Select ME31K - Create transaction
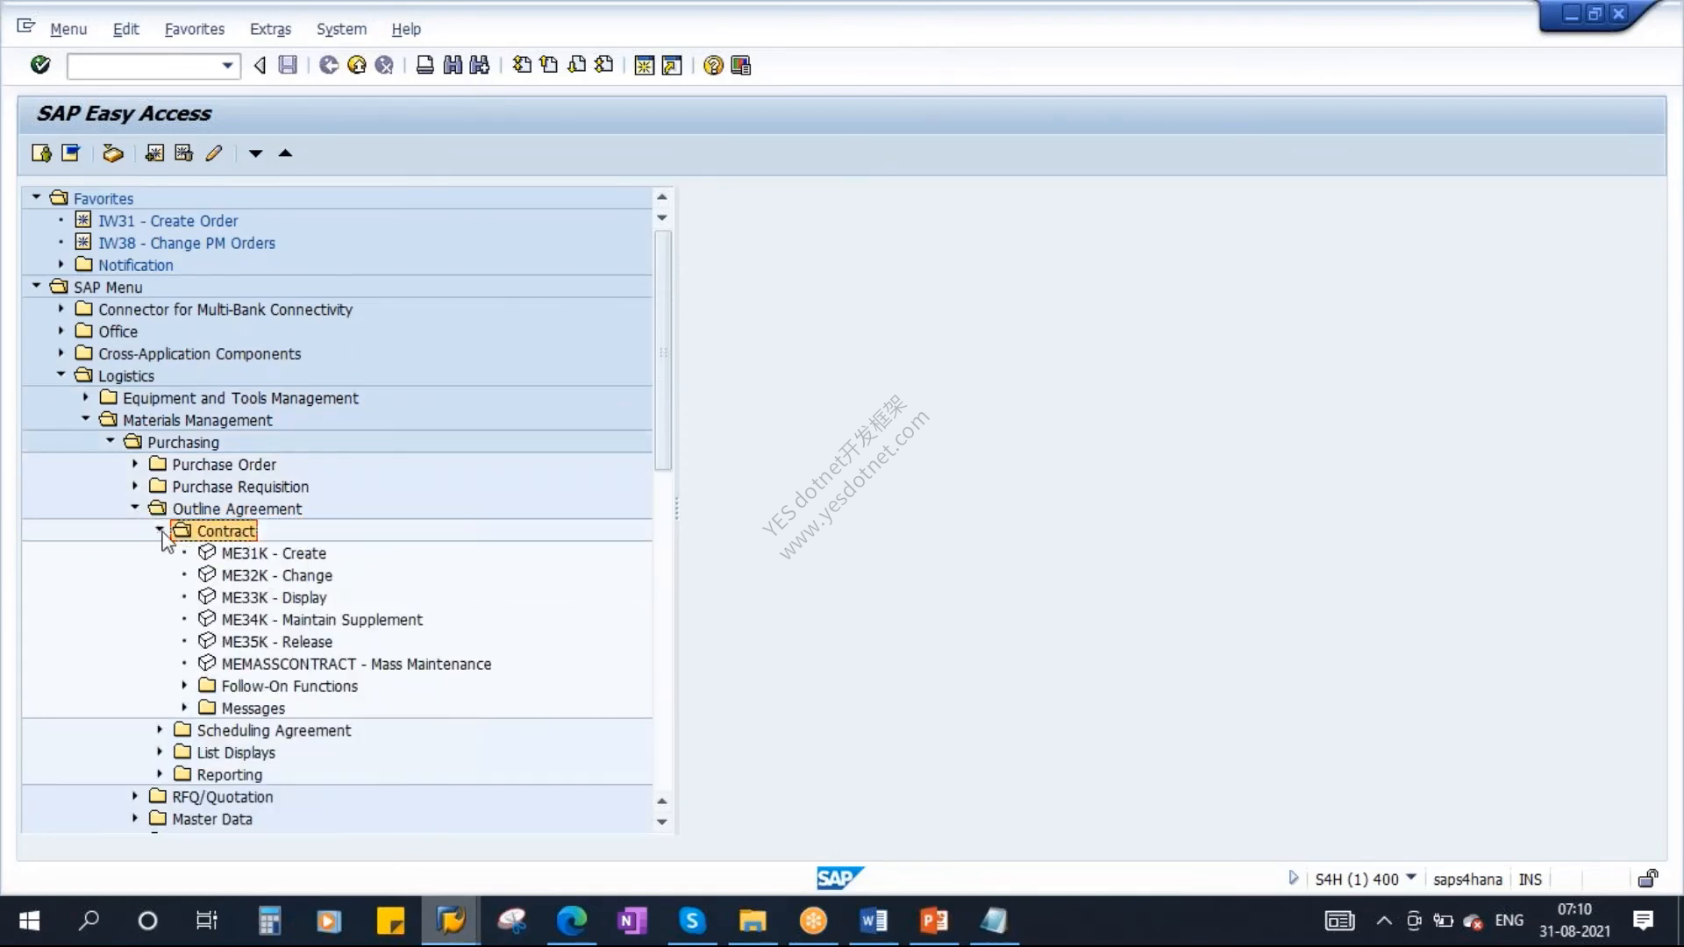This screenshot has height=947, width=1684. [274, 553]
